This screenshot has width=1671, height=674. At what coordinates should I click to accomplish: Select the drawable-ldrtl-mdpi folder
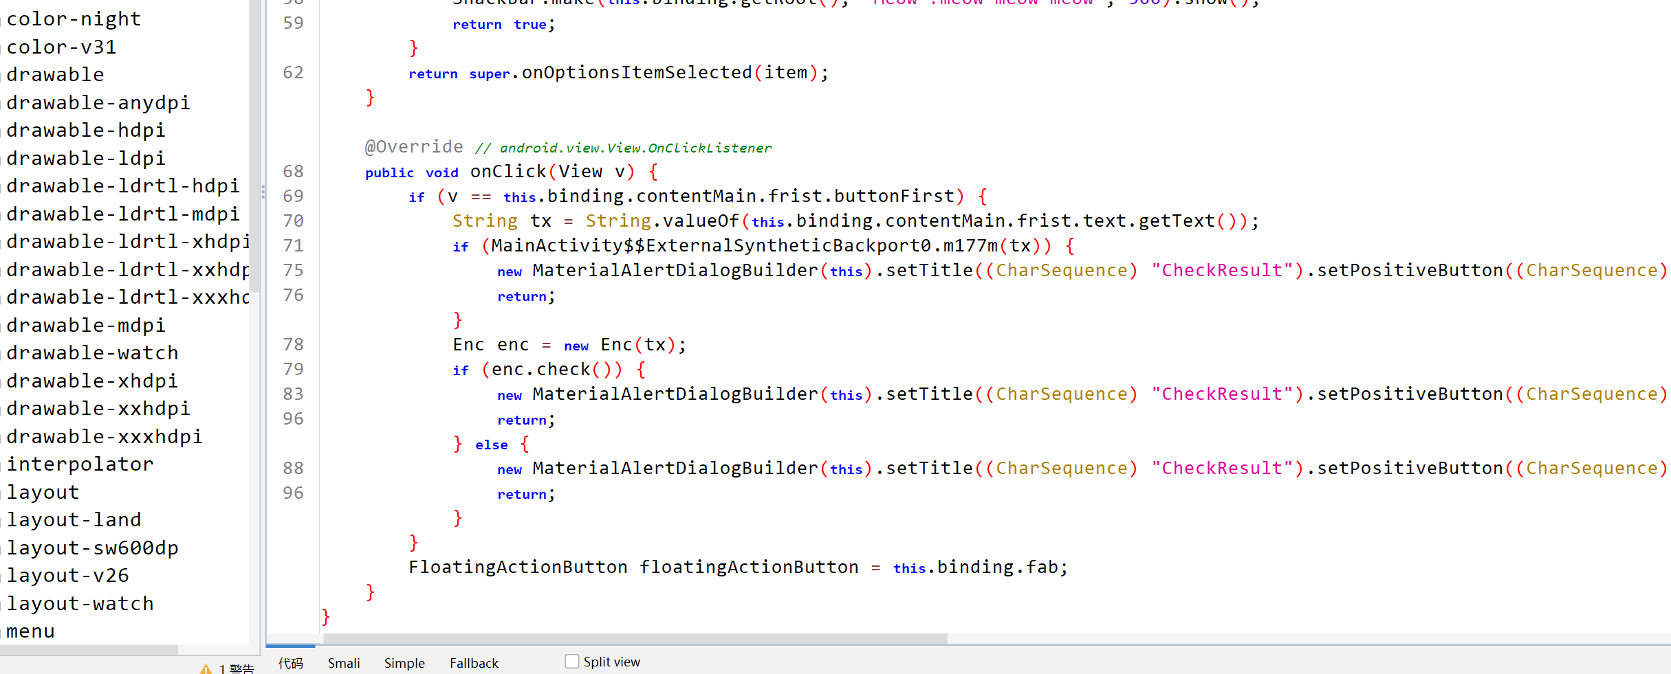pyautogui.click(x=123, y=214)
